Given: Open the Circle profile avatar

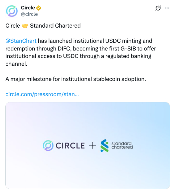Looking at the screenshot, I should tap(12, 11).
